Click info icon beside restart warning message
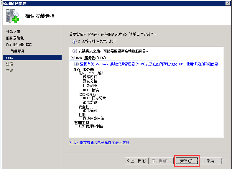The height and width of the screenshot is (169, 232). pyautogui.click(x=75, y=51)
